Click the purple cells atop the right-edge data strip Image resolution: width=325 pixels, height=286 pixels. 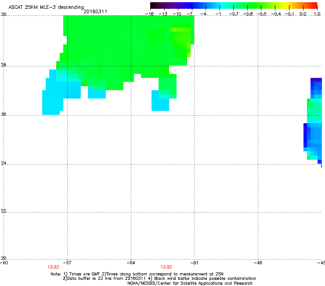click(316, 80)
